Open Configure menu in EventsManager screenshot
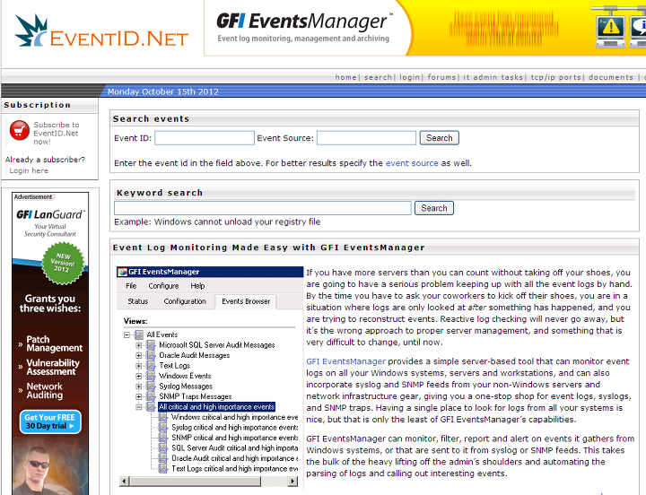The height and width of the screenshot is (495, 646). point(163,286)
